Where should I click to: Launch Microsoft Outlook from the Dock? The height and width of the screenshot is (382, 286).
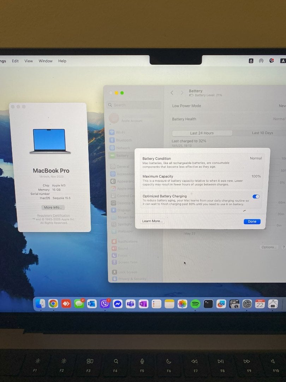pos(92,303)
